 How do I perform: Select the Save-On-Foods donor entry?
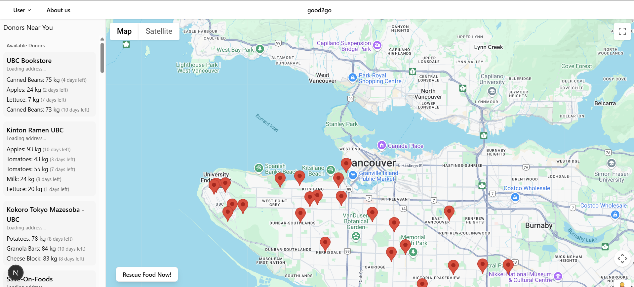coord(30,279)
